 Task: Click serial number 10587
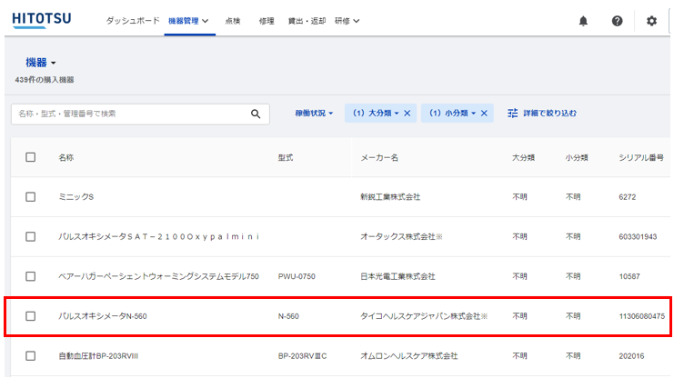coord(629,276)
